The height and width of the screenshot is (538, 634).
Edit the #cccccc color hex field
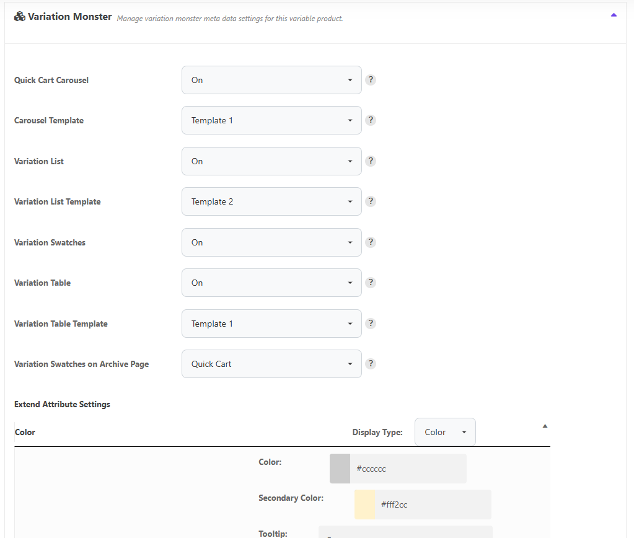point(408,469)
